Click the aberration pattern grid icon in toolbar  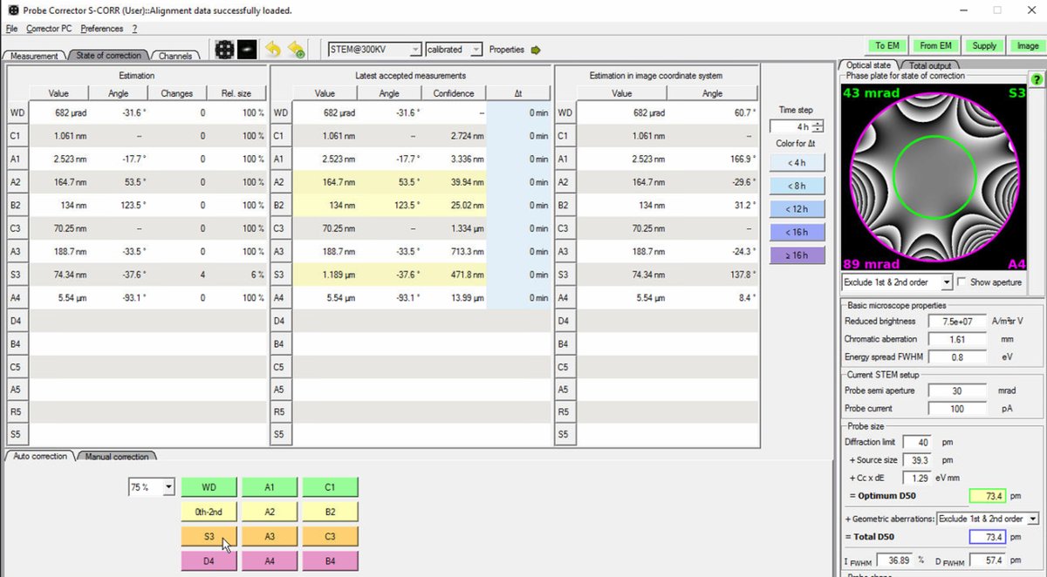coord(224,50)
